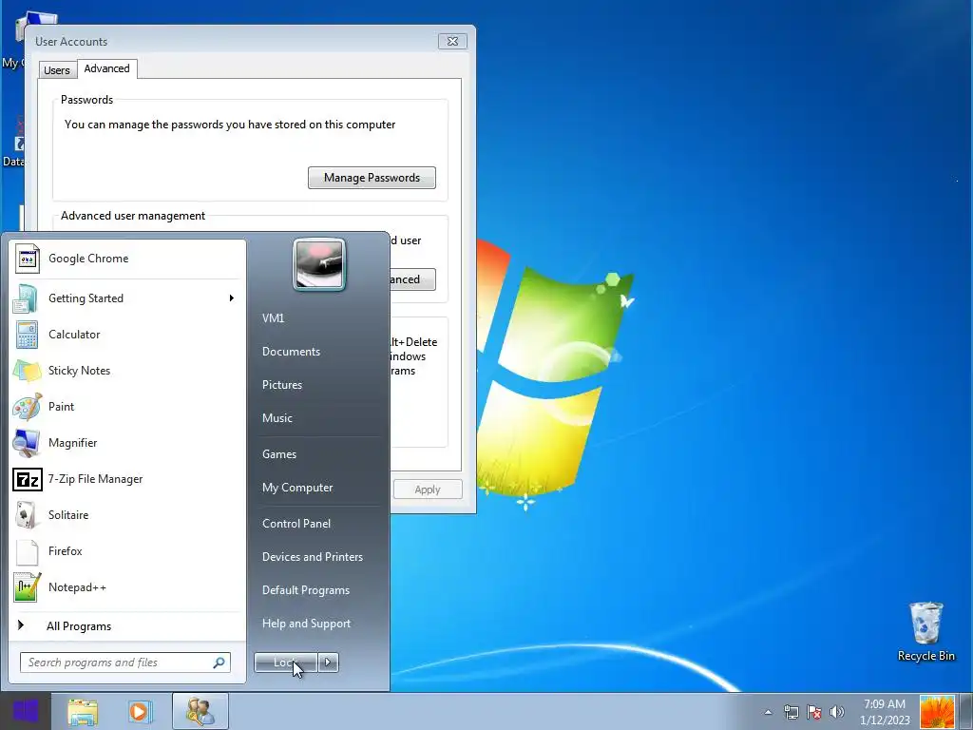
Task: Open Help and Support
Action: [307, 624]
